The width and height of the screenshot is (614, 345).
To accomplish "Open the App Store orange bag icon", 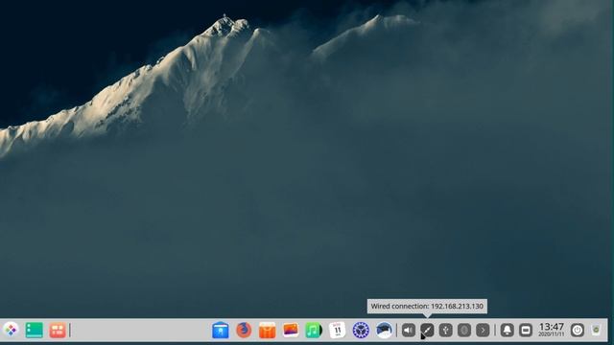I will [267, 330].
